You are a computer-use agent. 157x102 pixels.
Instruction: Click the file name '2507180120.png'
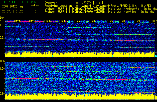point(13,6)
